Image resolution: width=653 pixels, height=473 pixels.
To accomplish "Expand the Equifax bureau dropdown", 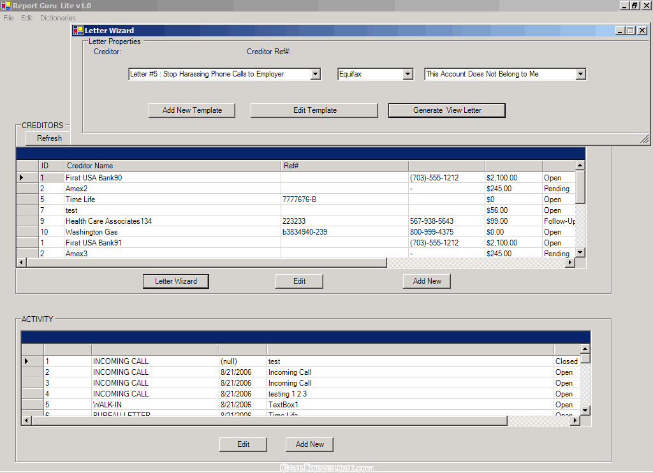I will (408, 75).
